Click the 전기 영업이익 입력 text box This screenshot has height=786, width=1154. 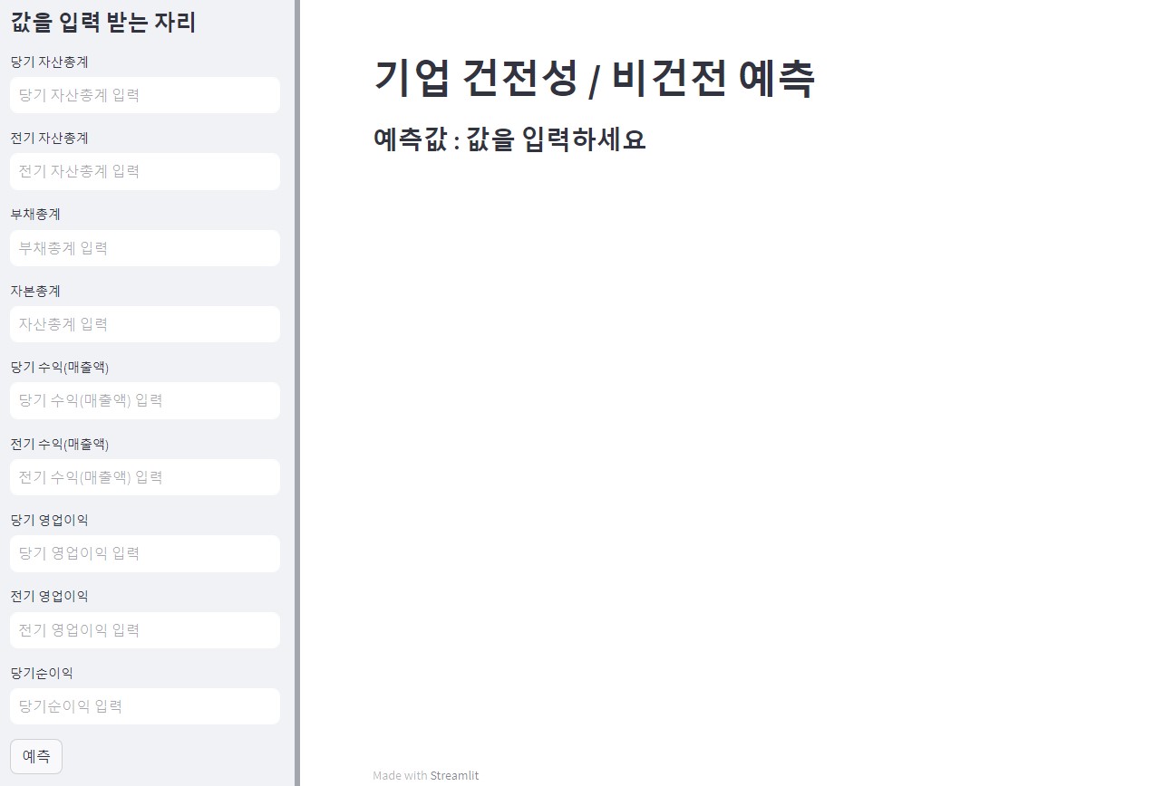click(144, 630)
